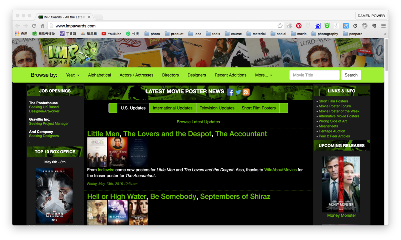This screenshot has width=401, height=240.
Task: Open the tools bookmarks folder
Action: click(x=213, y=34)
